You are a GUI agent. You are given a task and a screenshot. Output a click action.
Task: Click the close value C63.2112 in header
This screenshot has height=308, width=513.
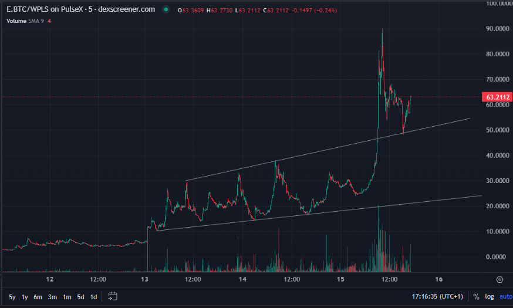(276, 10)
